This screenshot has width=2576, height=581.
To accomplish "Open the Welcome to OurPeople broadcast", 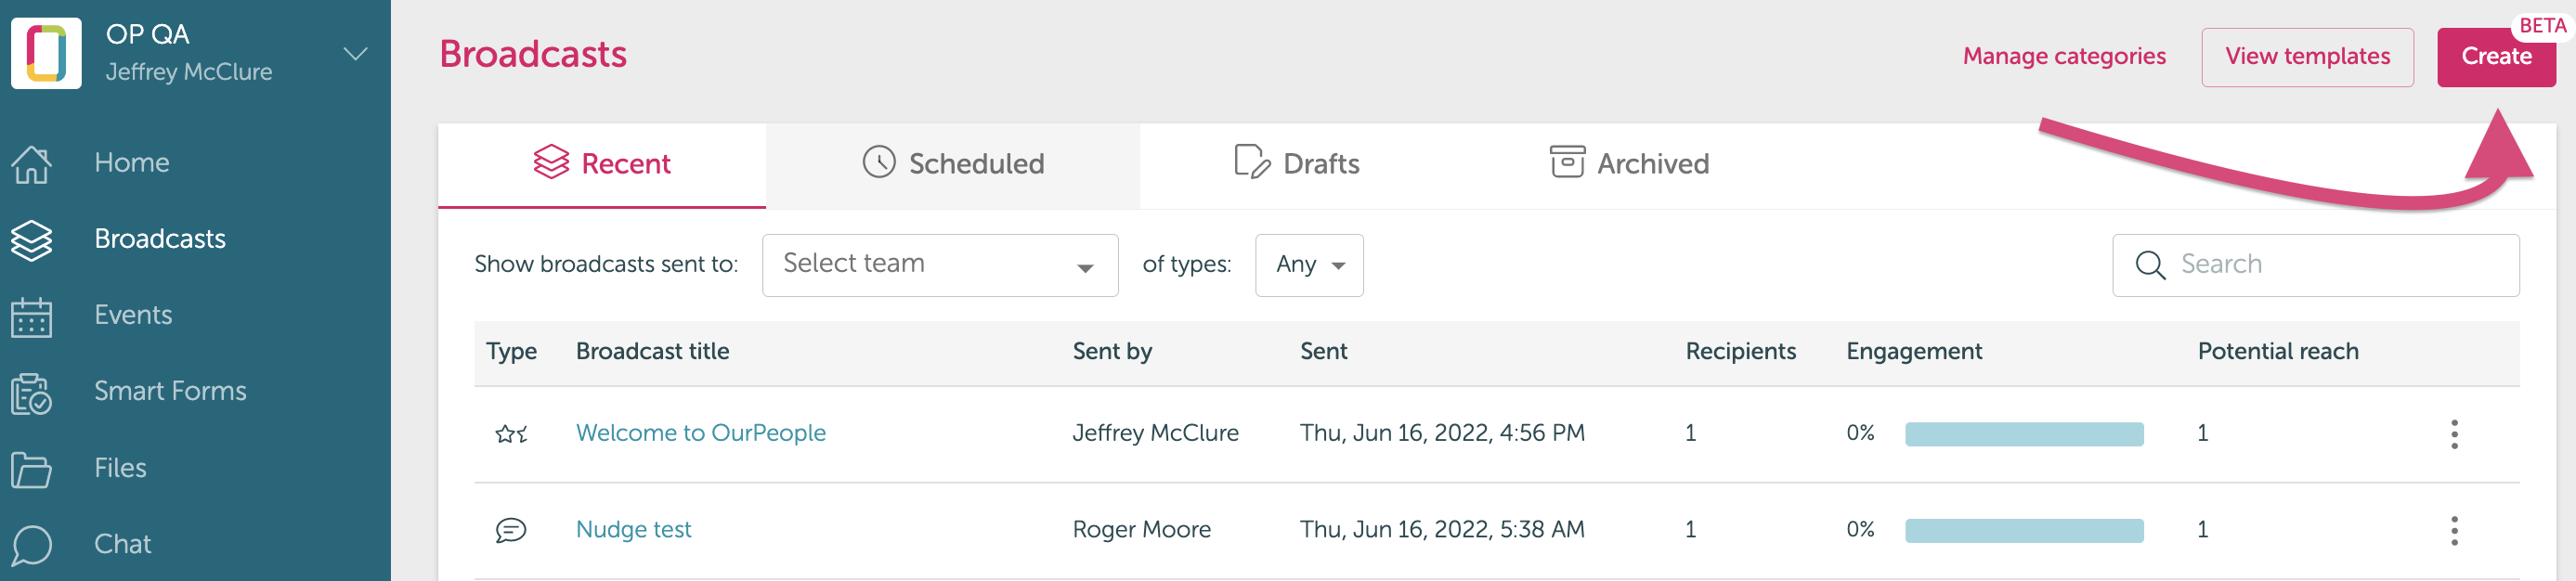I will (x=700, y=433).
